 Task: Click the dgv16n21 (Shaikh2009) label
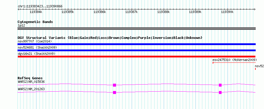click(x=36, y=54)
